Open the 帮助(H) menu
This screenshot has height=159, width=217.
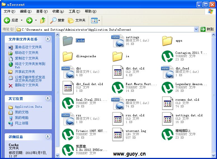(x=91, y=11)
